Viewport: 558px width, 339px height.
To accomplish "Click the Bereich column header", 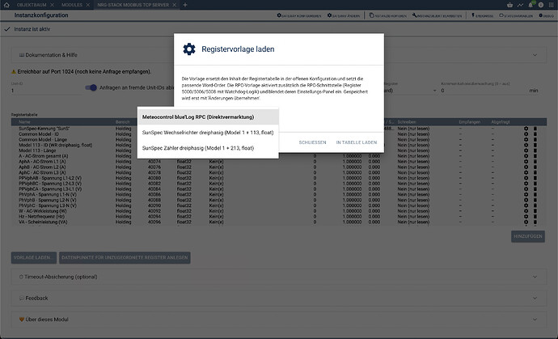I will [x=123, y=122].
